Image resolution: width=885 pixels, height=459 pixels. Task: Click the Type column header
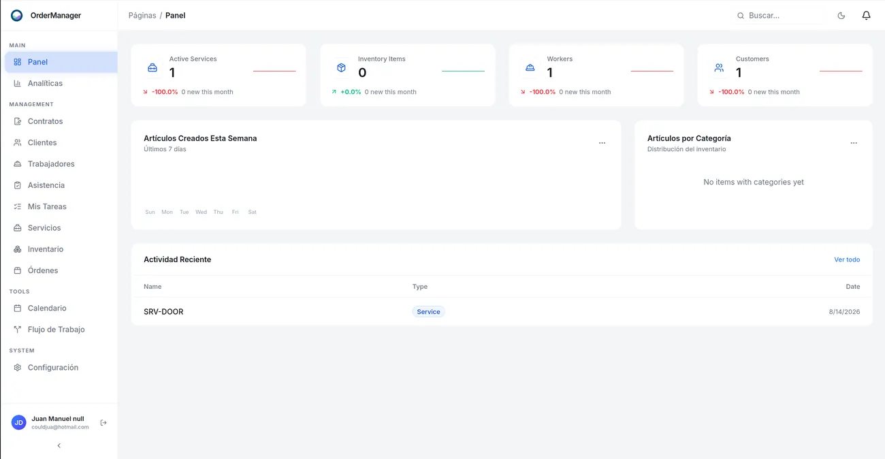[420, 287]
